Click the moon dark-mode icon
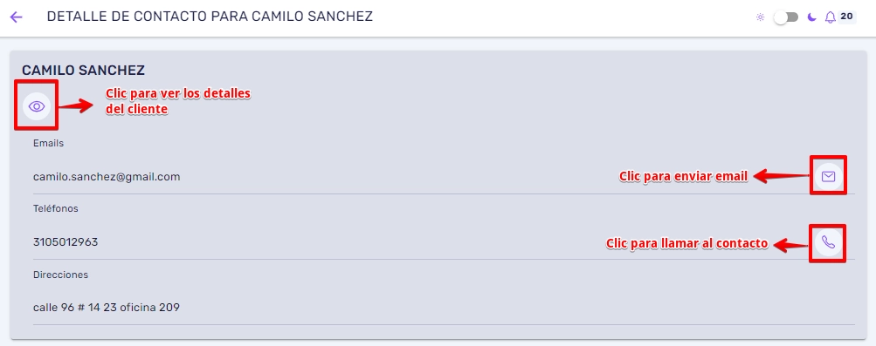Viewport: 876px width, 346px height. coord(811,17)
